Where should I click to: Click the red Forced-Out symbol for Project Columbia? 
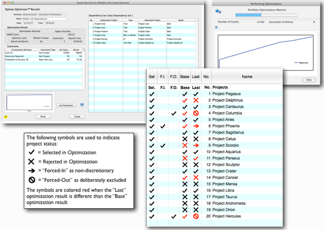[196, 113]
